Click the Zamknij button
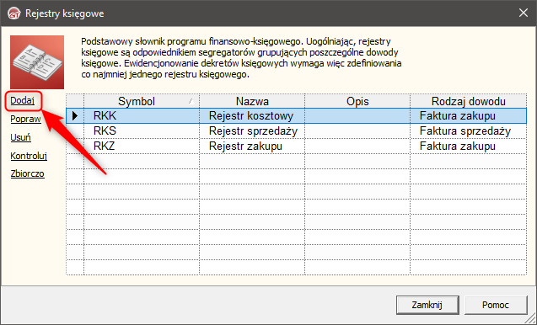The image size is (537, 325). (x=427, y=305)
